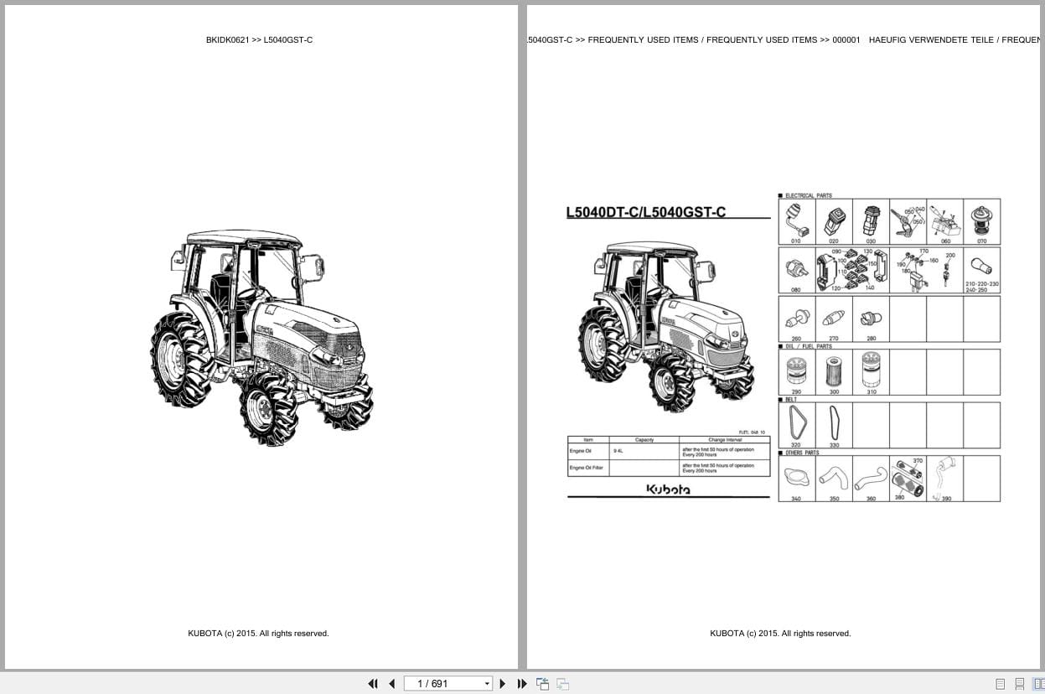Switch to continuous page view
Image resolution: width=1045 pixels, height=694 pixels.
(1020, 684)
